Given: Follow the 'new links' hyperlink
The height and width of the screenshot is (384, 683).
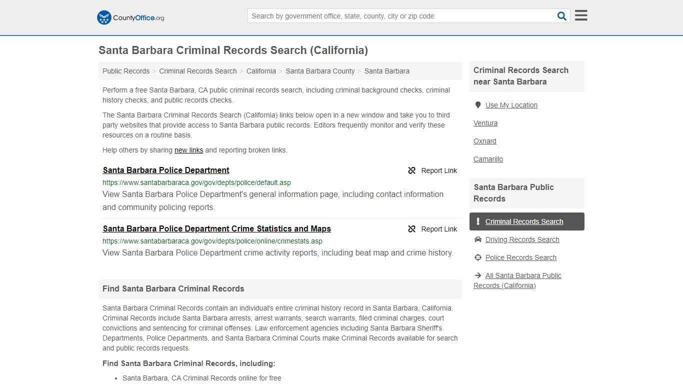Looking at the screenshot, I should coord(189,150).
